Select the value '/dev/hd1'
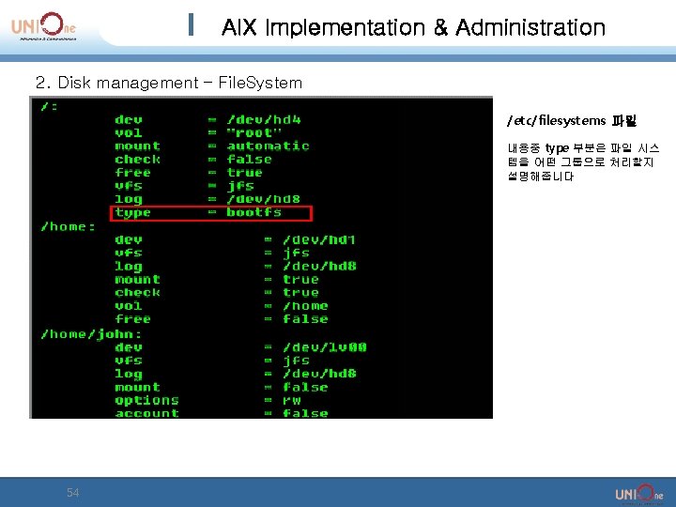676x507 pixels. [x=319, y=239]
